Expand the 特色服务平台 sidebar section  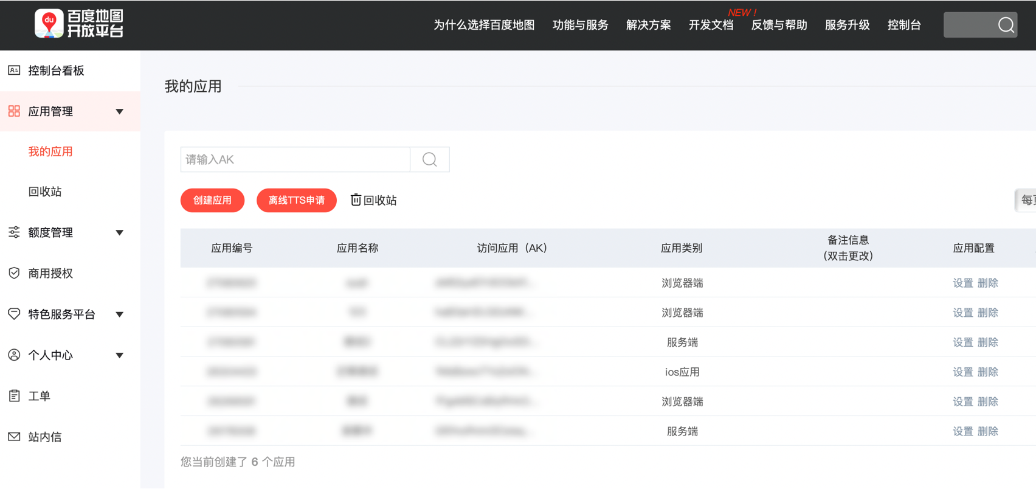(x=119, y=314)
